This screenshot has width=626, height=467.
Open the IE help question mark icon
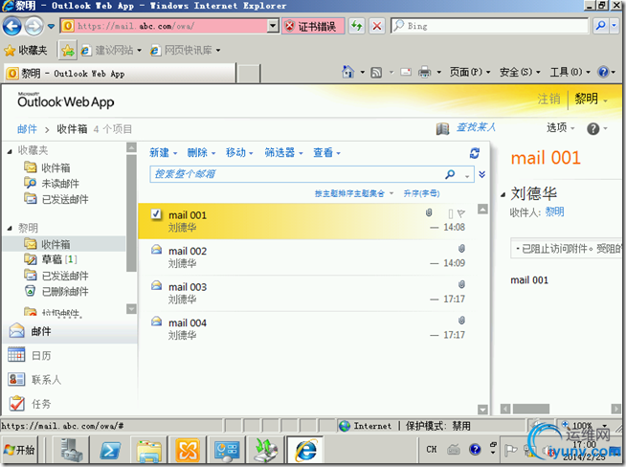tap(603, 72)
